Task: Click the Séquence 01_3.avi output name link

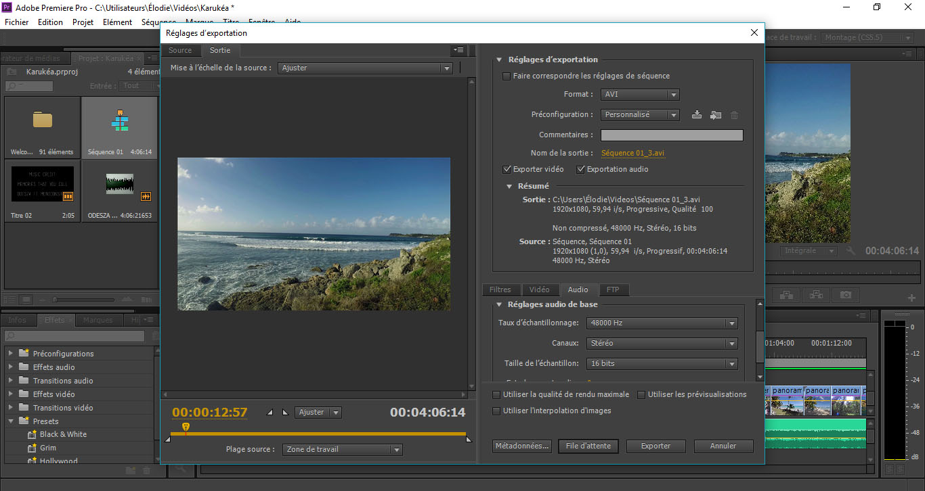Action: (632, 154)
